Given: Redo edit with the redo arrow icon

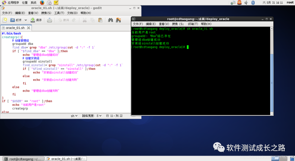Looking at the screenshot, I should click(74, 20).
